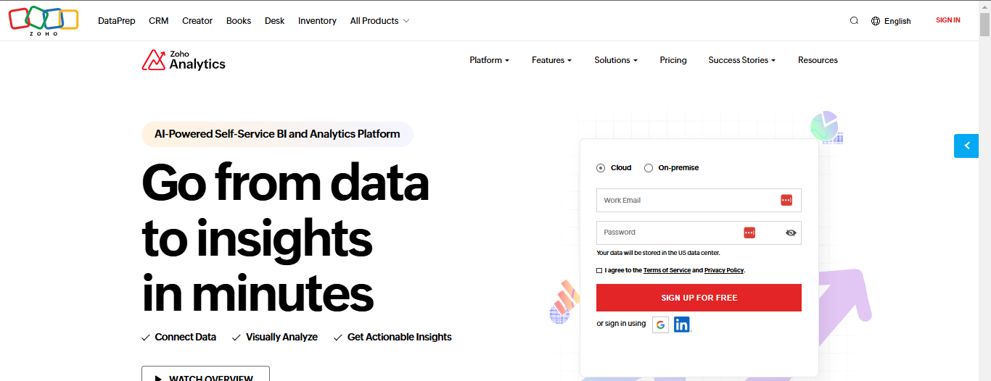
Task: Open the Pricing menu item
Action: tap(673, 60)
